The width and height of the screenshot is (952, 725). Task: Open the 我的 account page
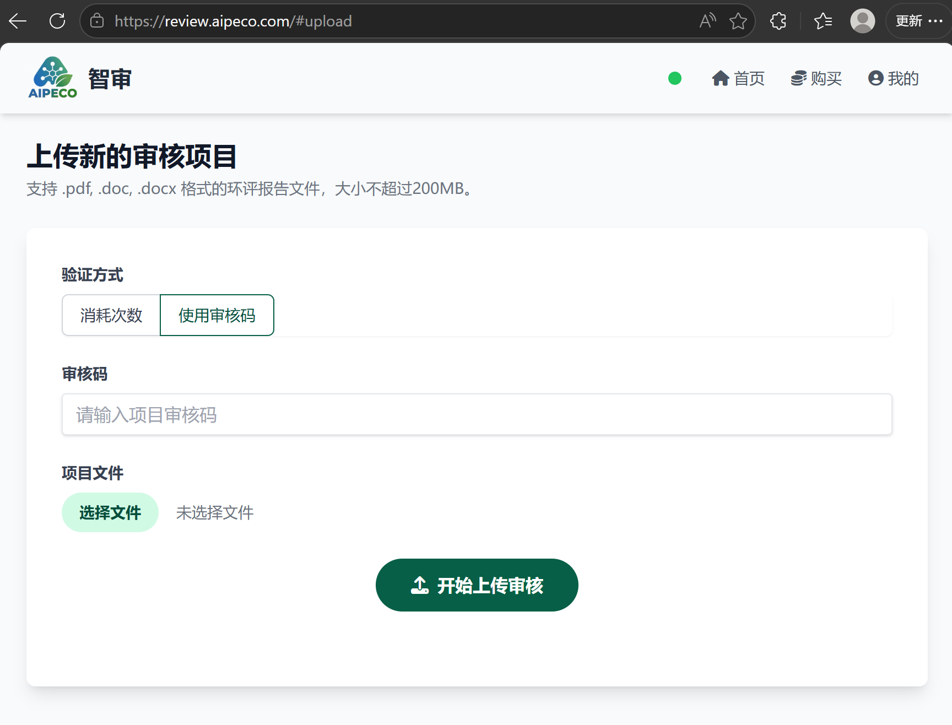pos(893,79)
